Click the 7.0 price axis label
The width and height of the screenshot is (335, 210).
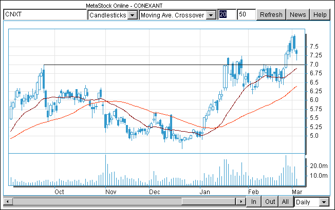point(314,65)
